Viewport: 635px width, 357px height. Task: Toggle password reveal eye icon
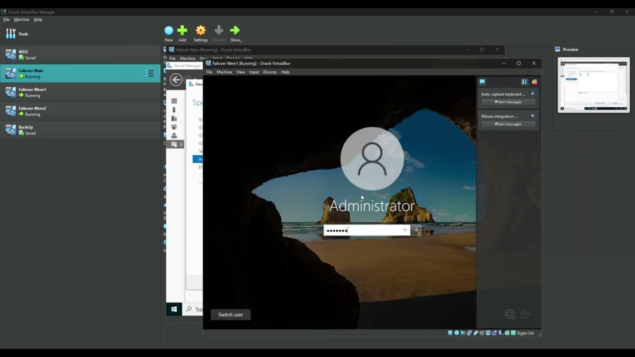point(405,230)
